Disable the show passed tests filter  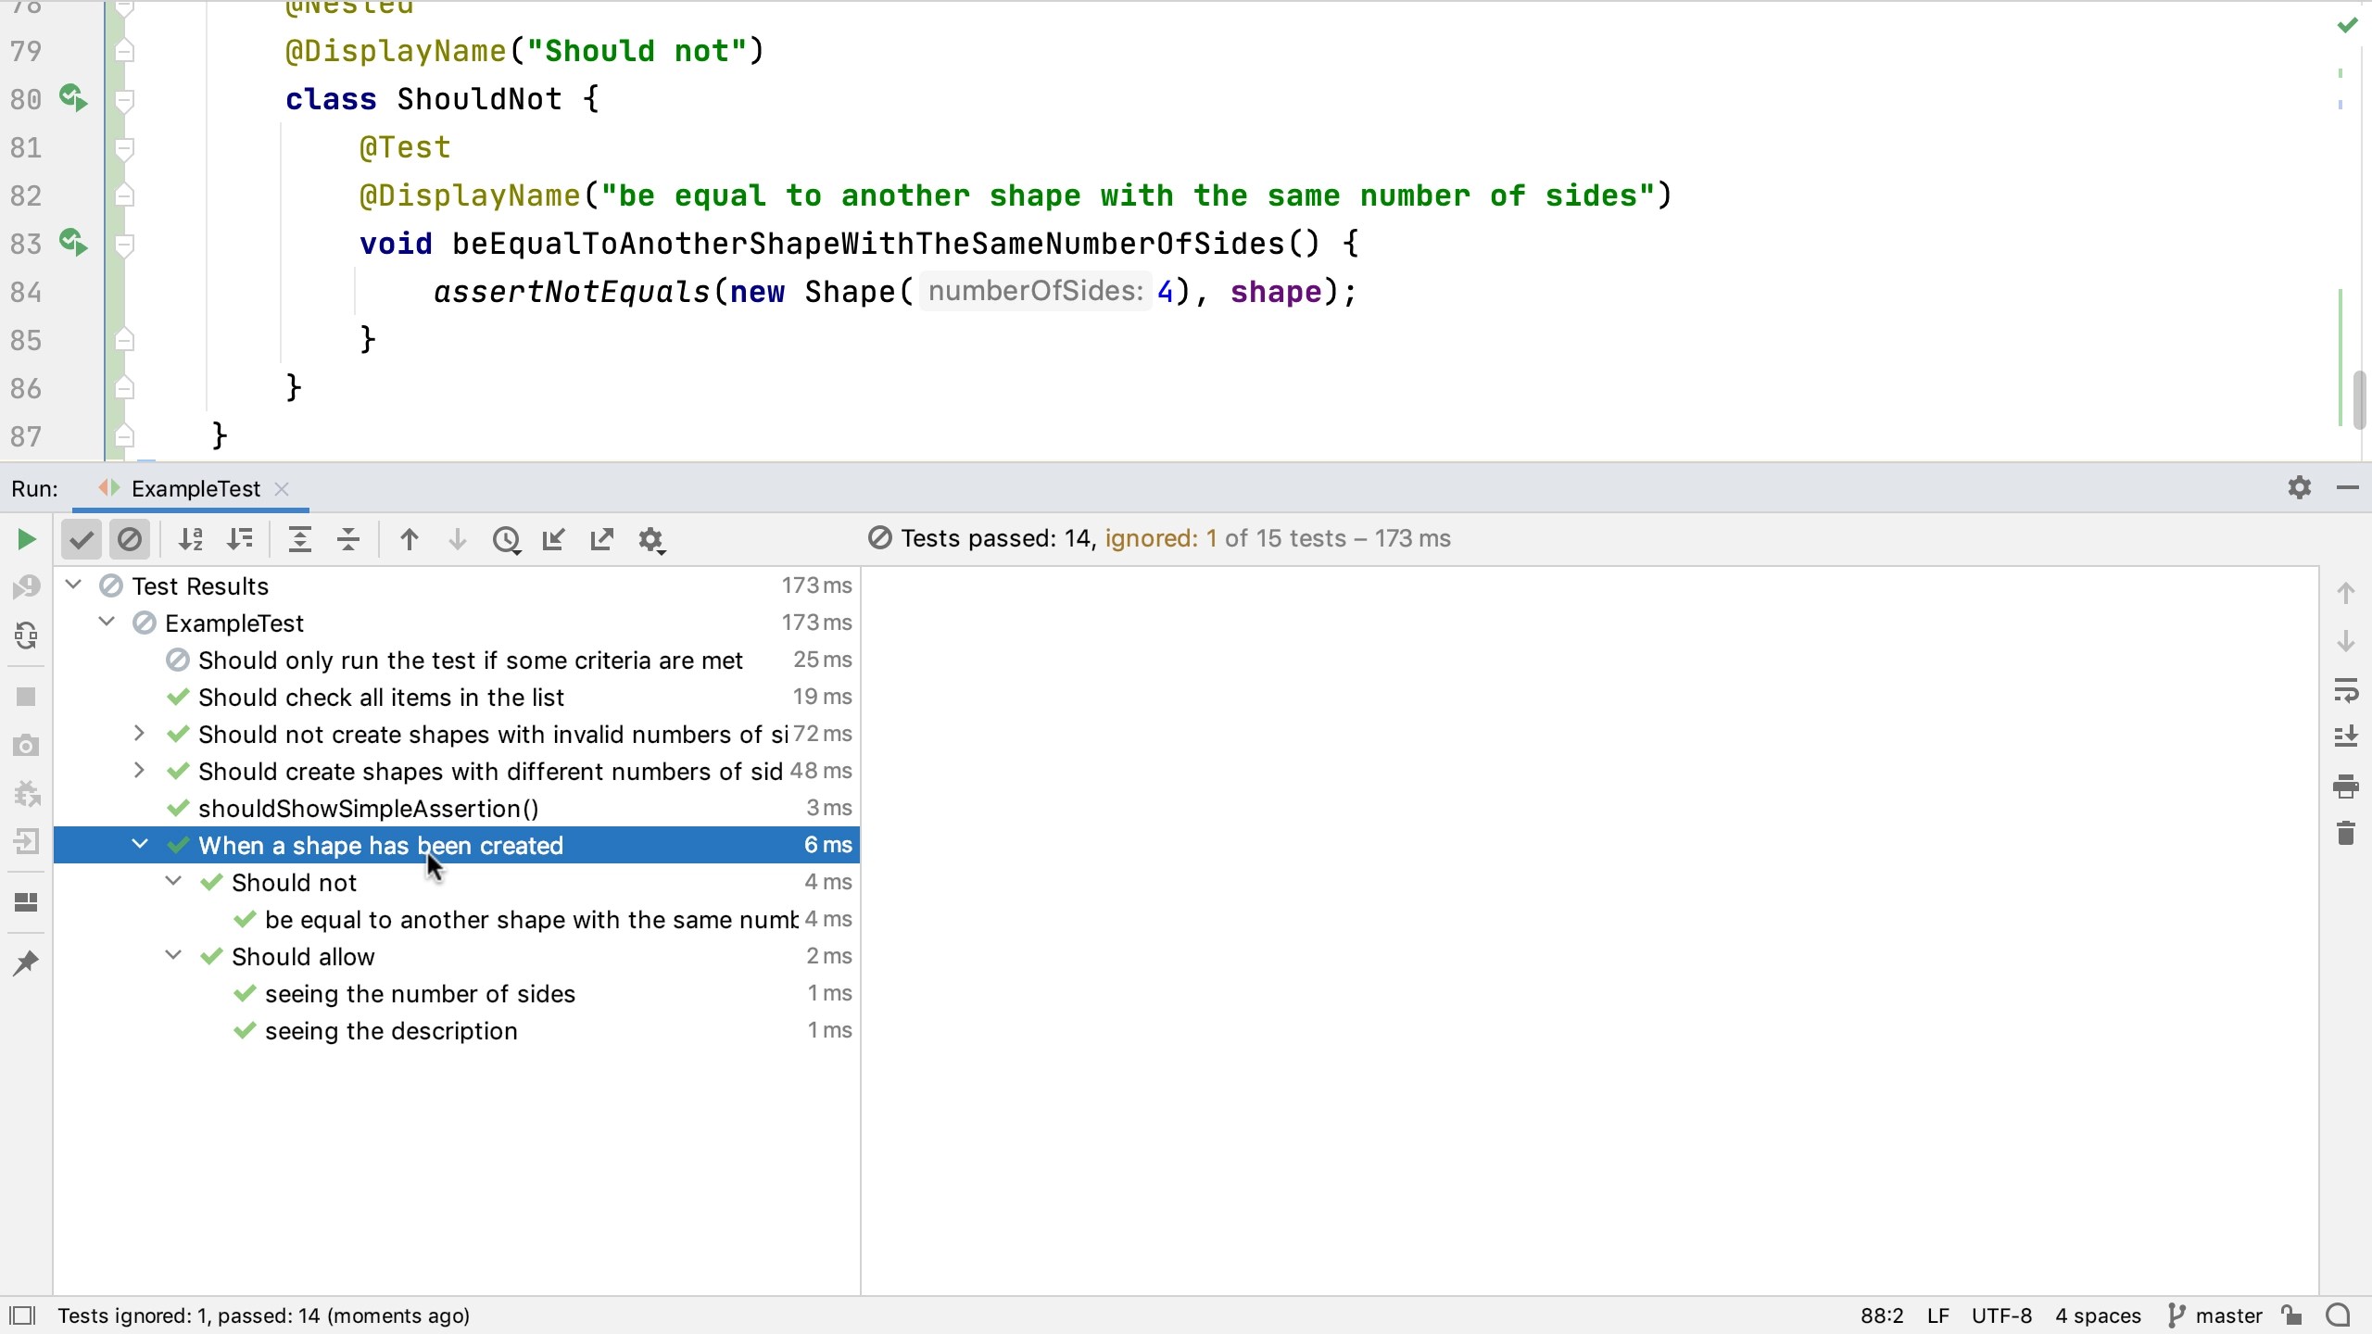point(82,539)
